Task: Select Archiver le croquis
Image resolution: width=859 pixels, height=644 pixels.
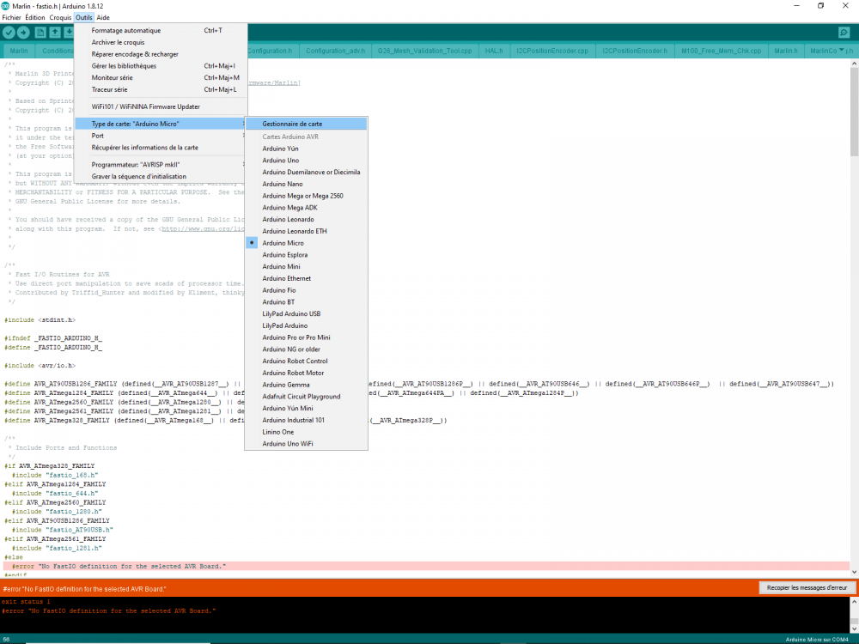Action: click(160, 42)
